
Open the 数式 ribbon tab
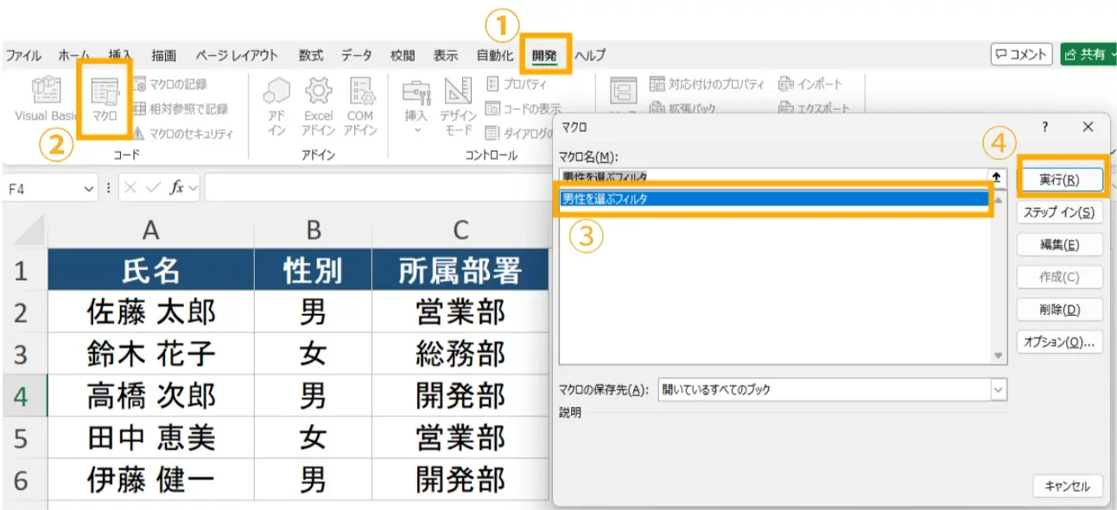click(x=311, y=55)
